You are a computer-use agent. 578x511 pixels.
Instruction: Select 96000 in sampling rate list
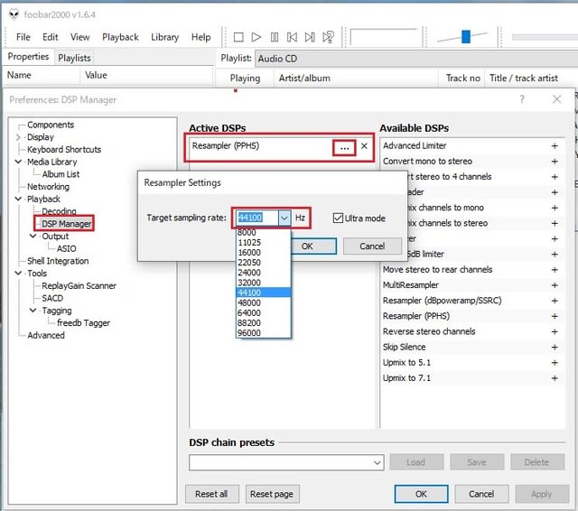tap(263, 333)
